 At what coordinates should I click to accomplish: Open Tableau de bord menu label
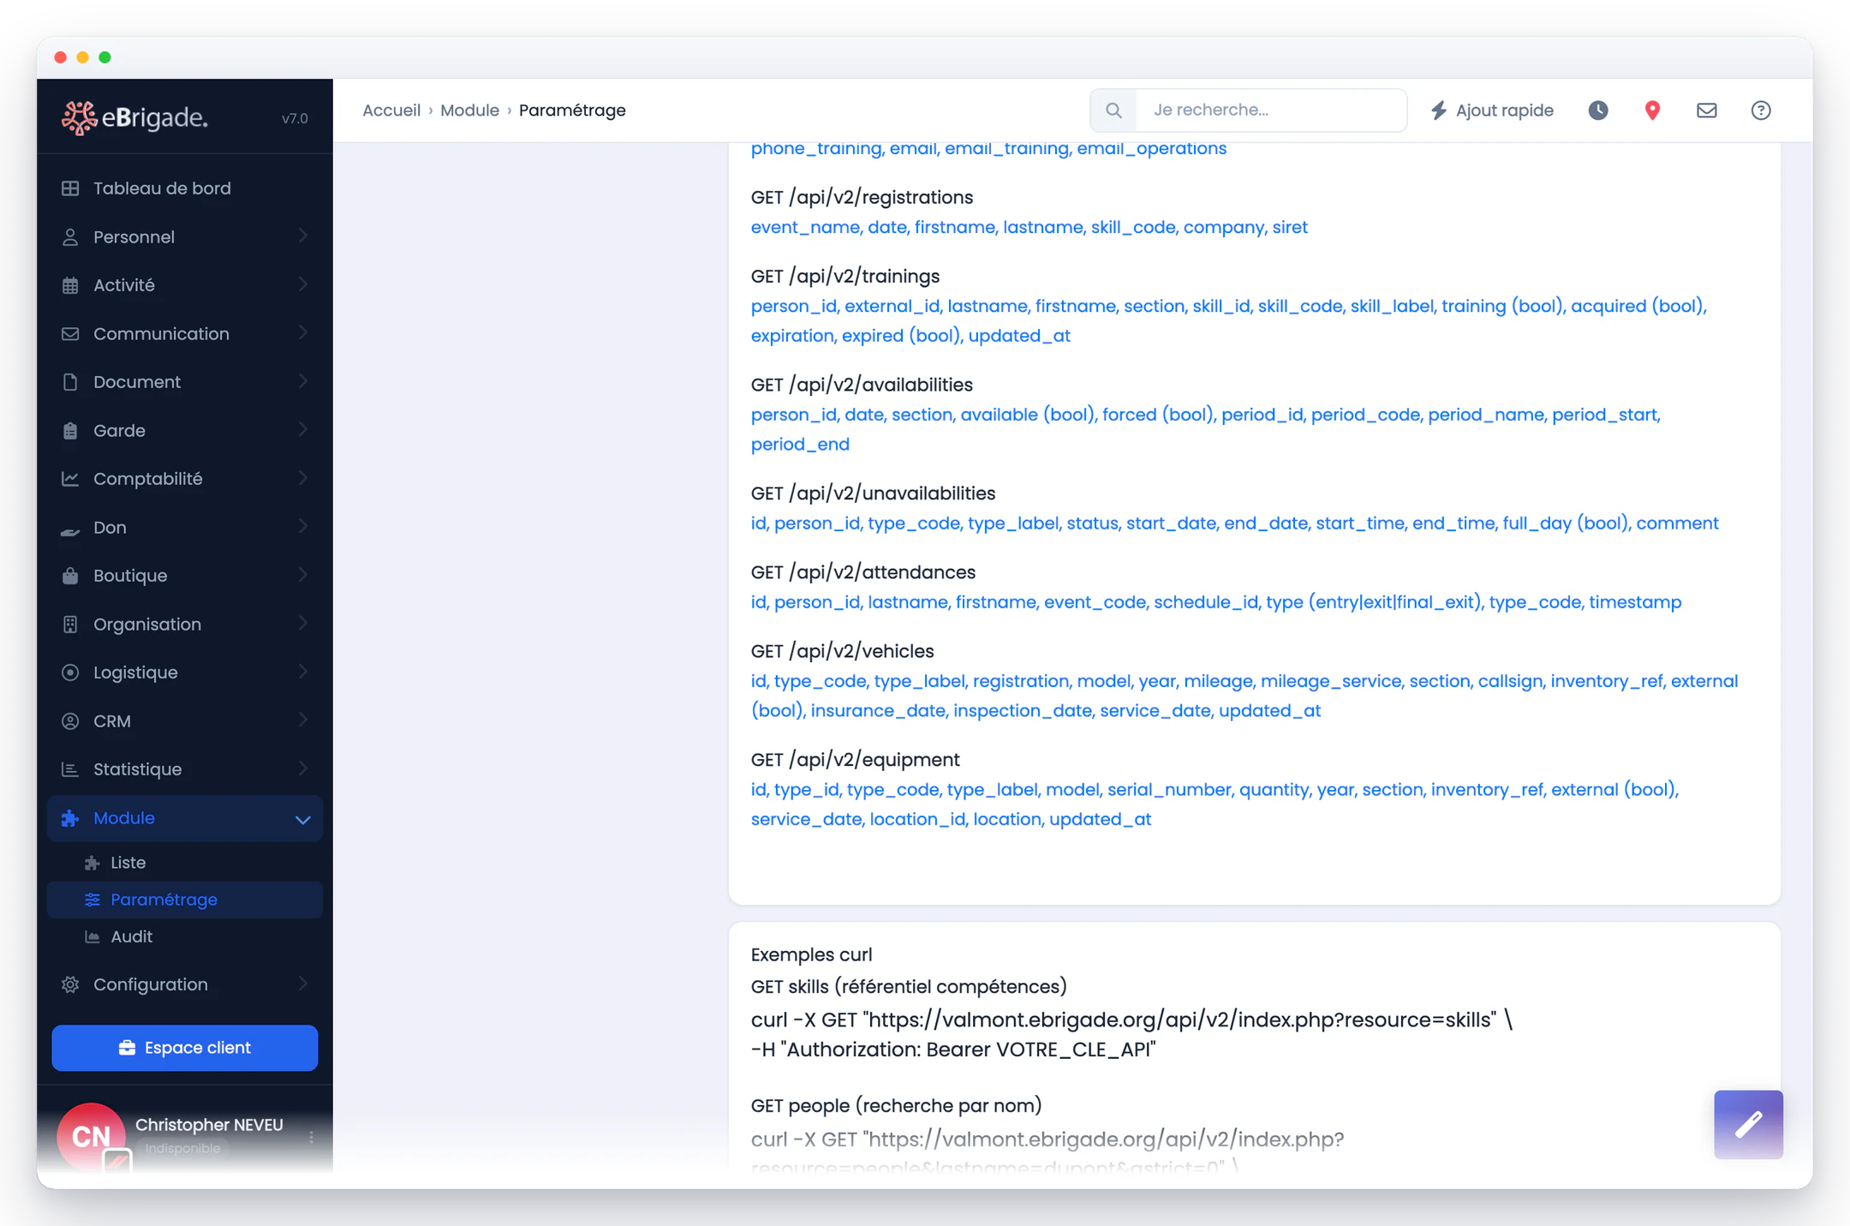pos(162,188)
